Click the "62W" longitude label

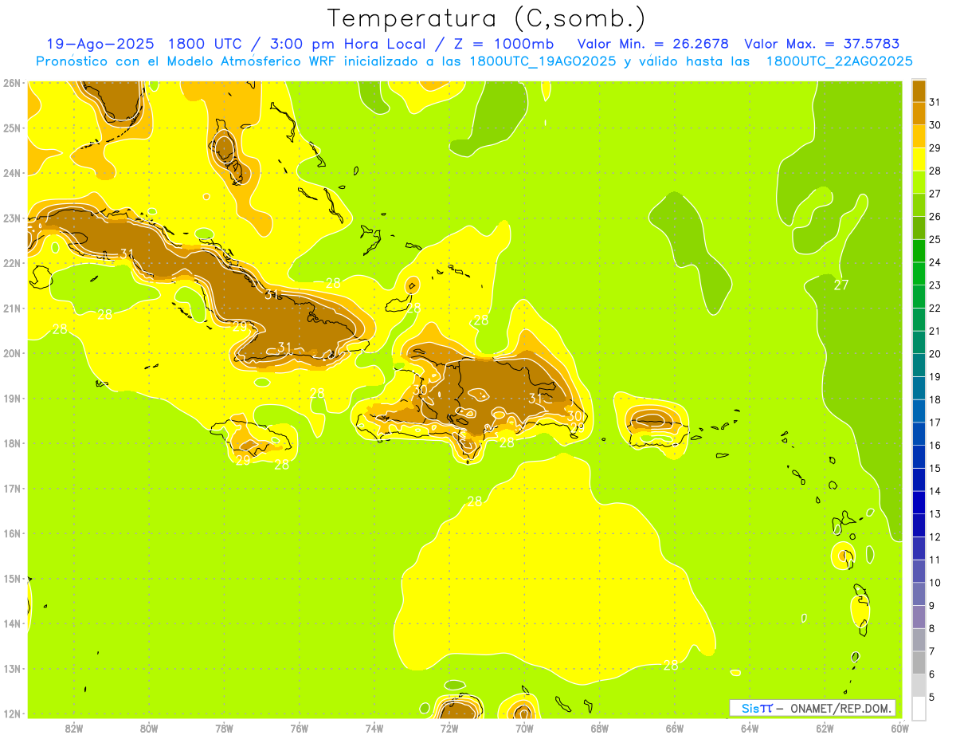pyautogui.click(x=825, y=728)
